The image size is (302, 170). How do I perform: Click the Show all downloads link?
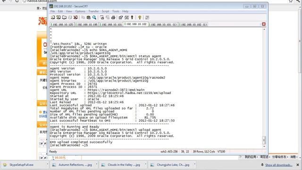279,165
